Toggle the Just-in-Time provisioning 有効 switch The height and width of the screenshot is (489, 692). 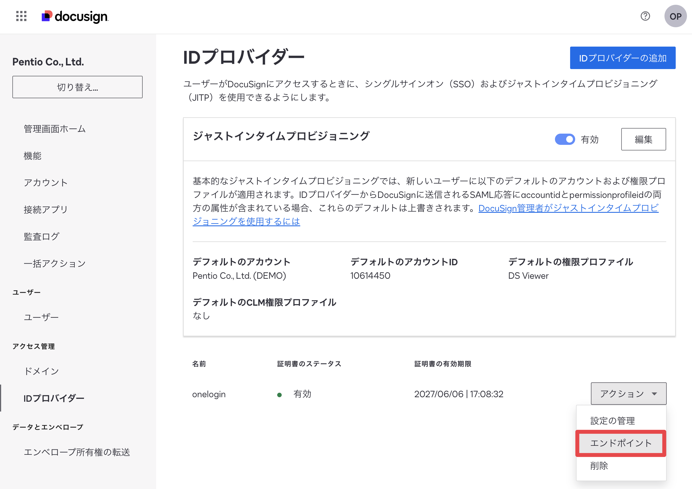pyautogui.click(x=565, y=139)
